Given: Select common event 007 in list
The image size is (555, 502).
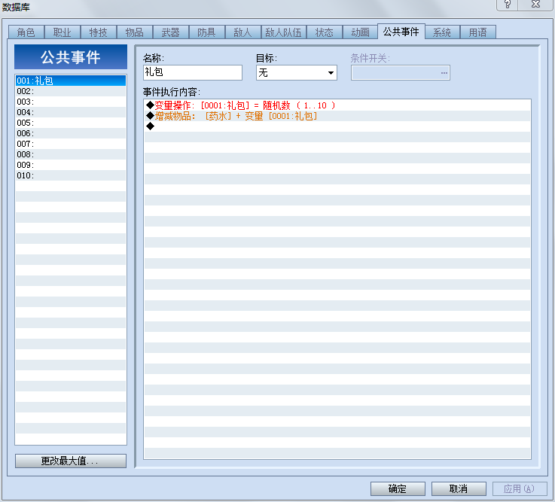Looking at the screenshot, I should 71,144.
